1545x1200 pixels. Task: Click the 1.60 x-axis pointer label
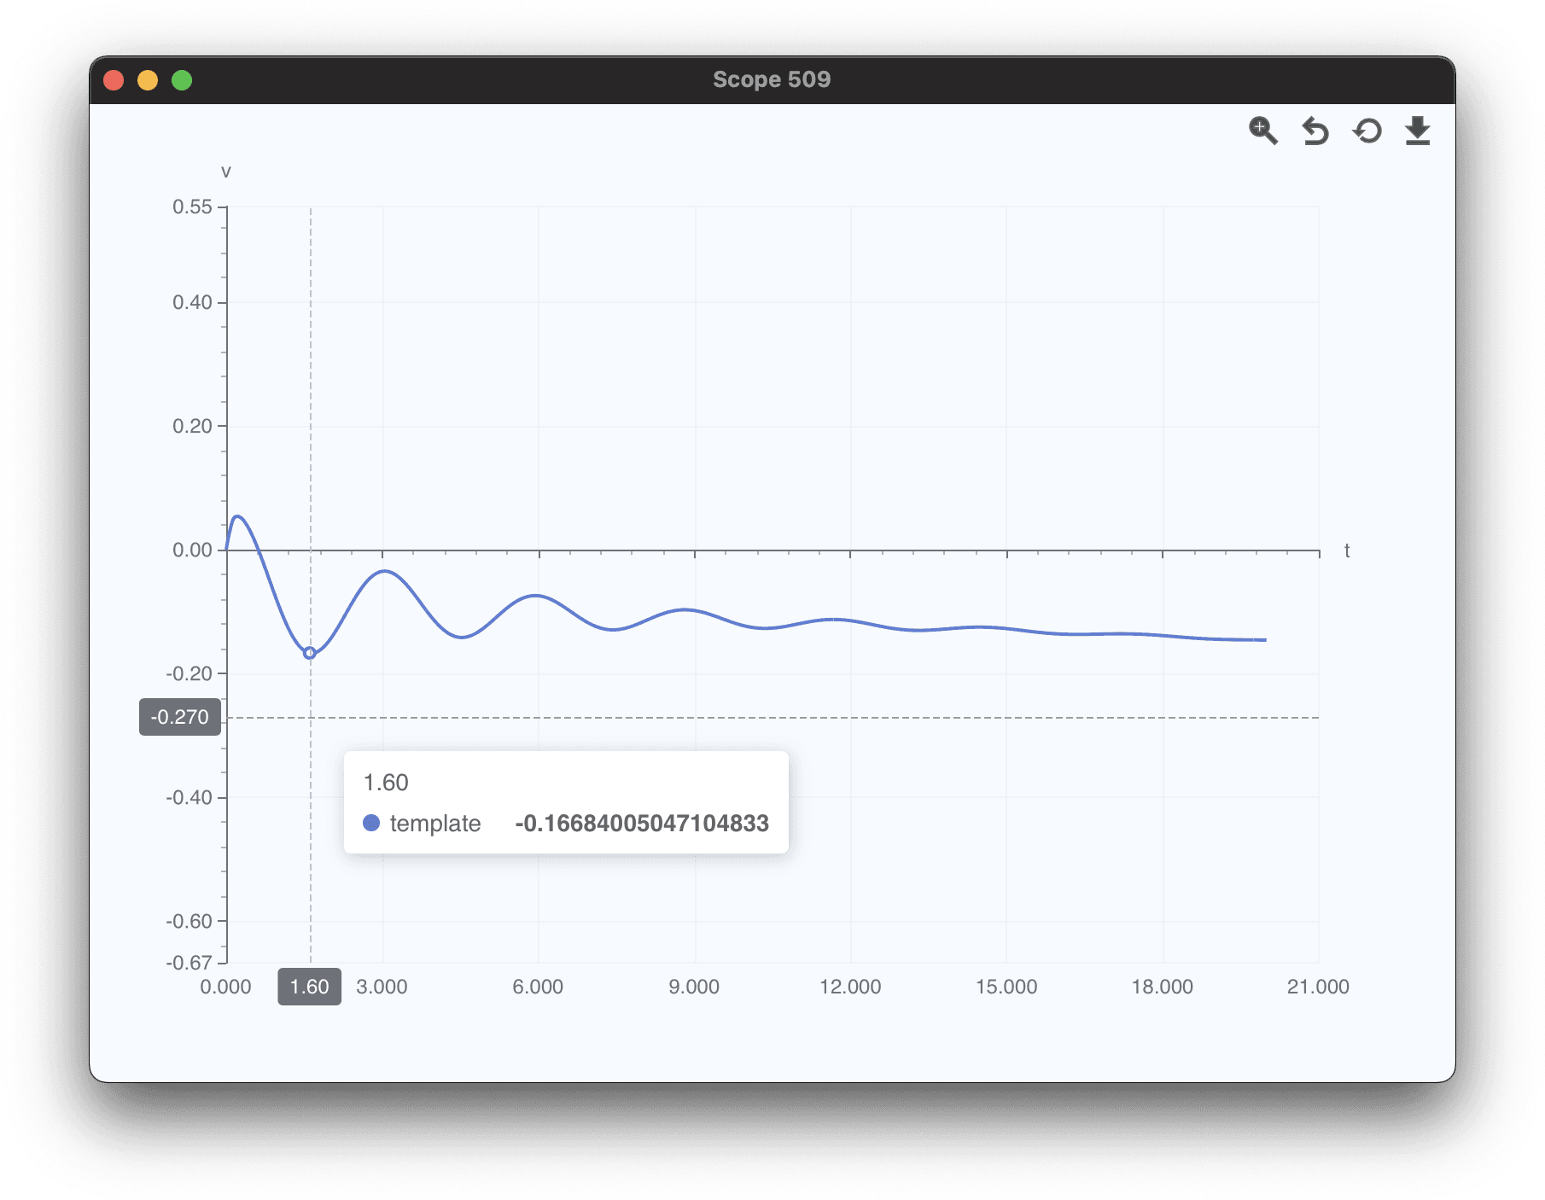pos(309,987)
